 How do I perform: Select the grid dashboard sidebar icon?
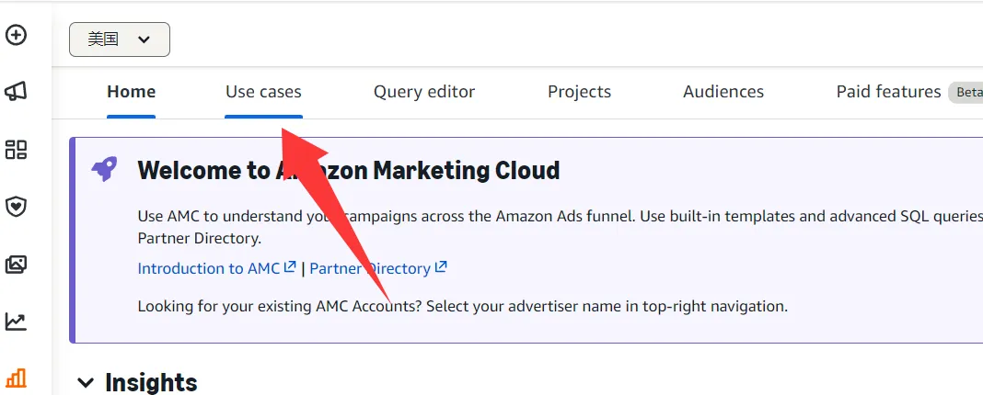pyautogui.click(x=17, y=150)
